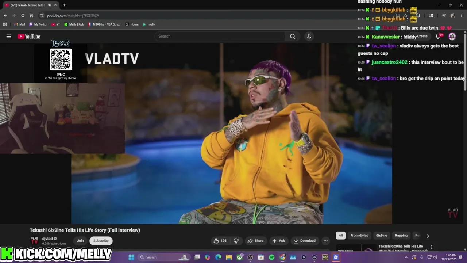Open system volume speaker icon
This screenshot has height=263, width=467.
coord(435,257)
